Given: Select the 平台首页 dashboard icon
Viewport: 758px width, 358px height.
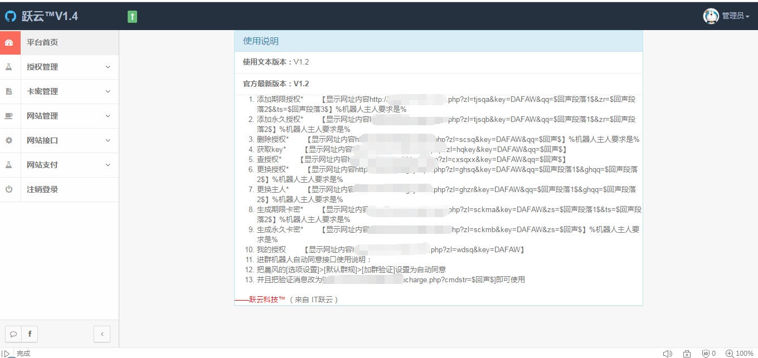Looking at the screenshot, I should coord(10,42).
